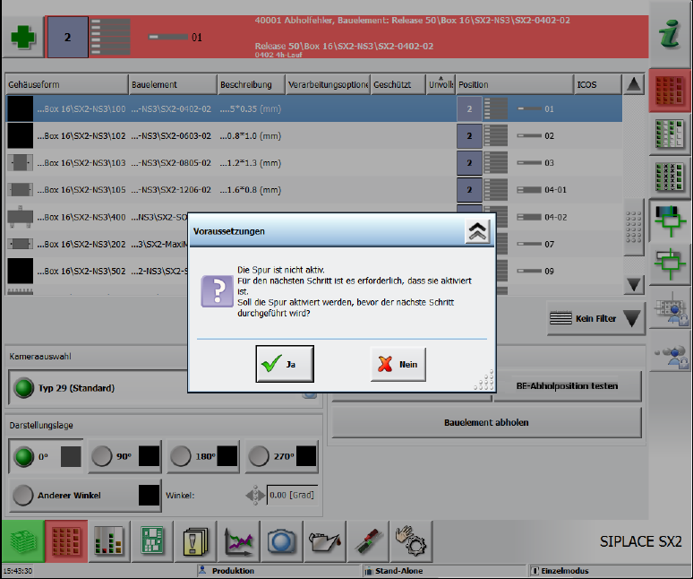
Task: Click the Bauelement abholen button
Action: coord(486,422)
